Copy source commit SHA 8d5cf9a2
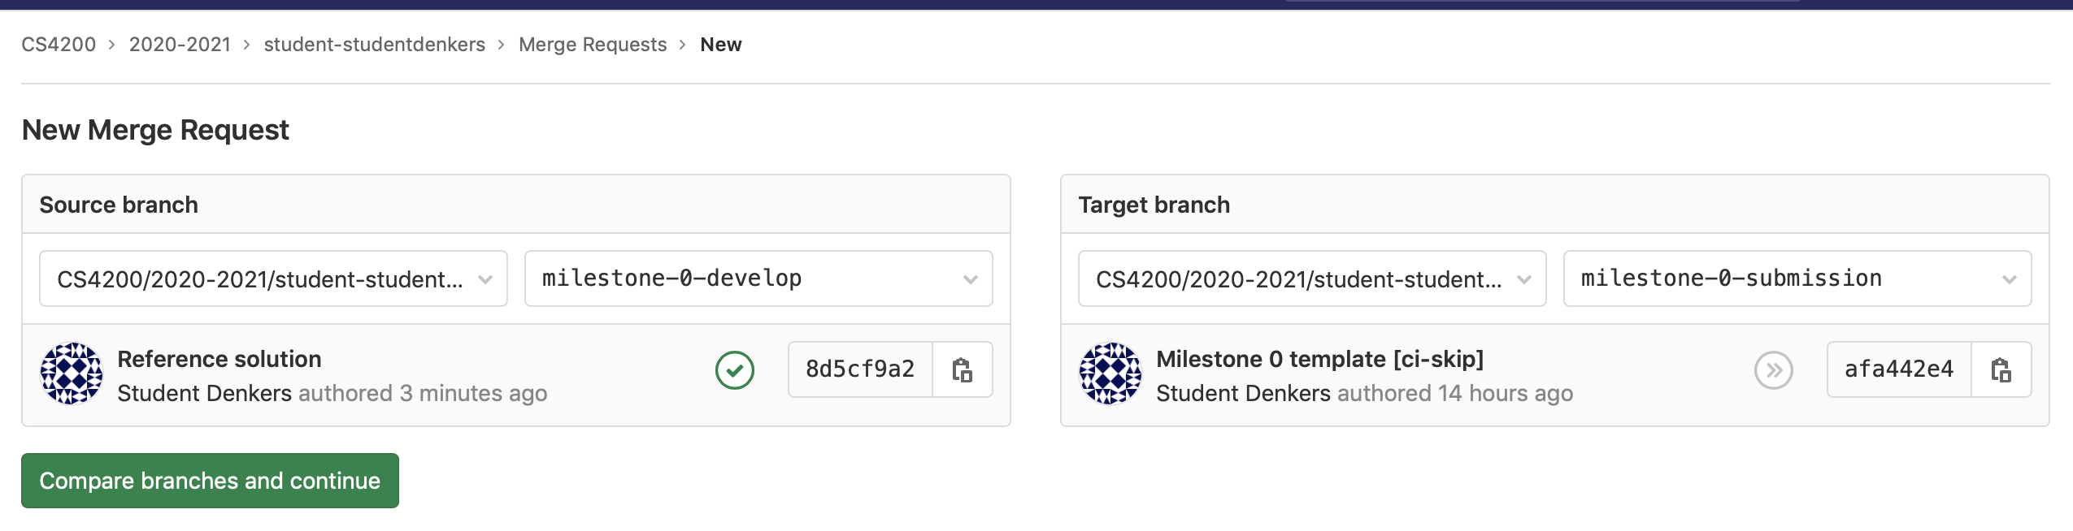 tap(963, 370)
